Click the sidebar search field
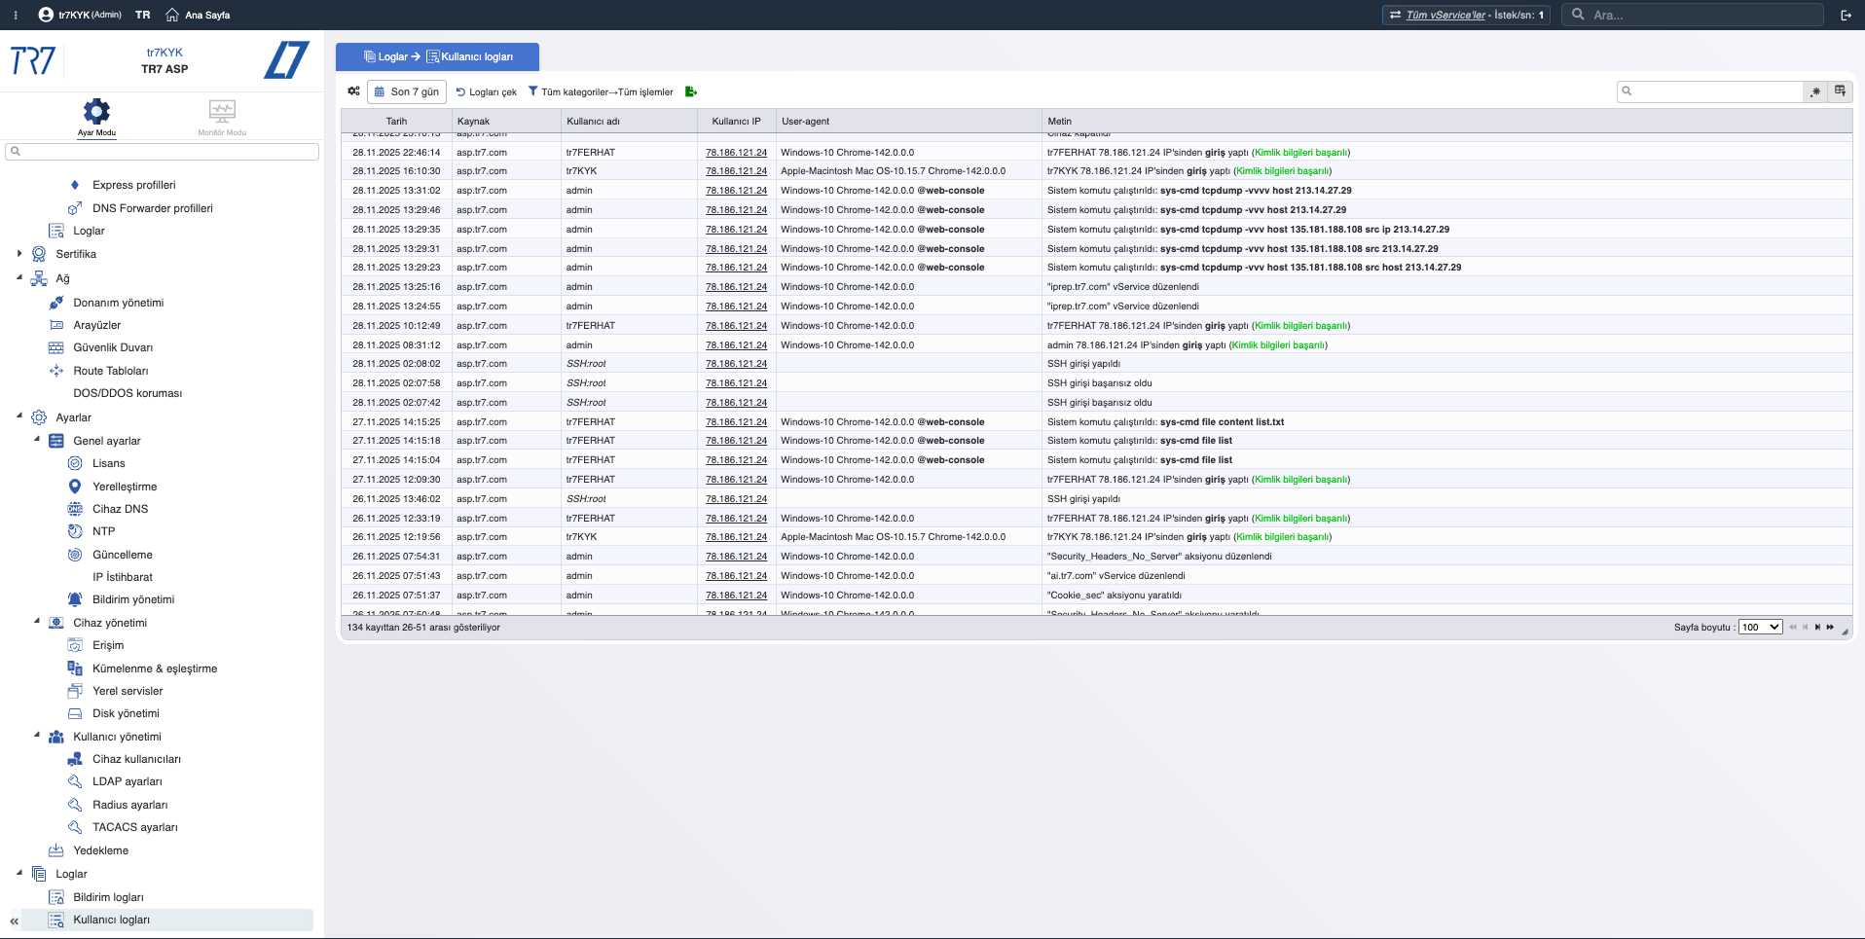1865x939 pixels. 163,151
